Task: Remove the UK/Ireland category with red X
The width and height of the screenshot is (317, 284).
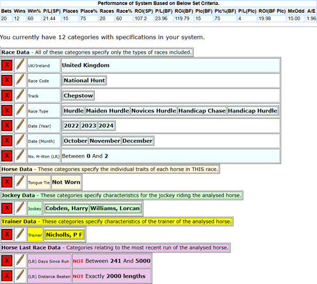Action: (7, 65)
